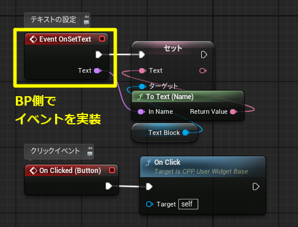Click the comment bubble icon beside テキストの設定
This screenshot has width=298, height=227.
[86, 22]
